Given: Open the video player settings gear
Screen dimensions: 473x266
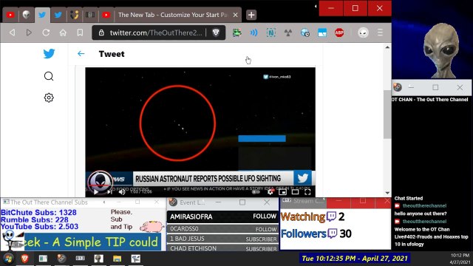Looking at the screenshot, I should pos(270,192).
